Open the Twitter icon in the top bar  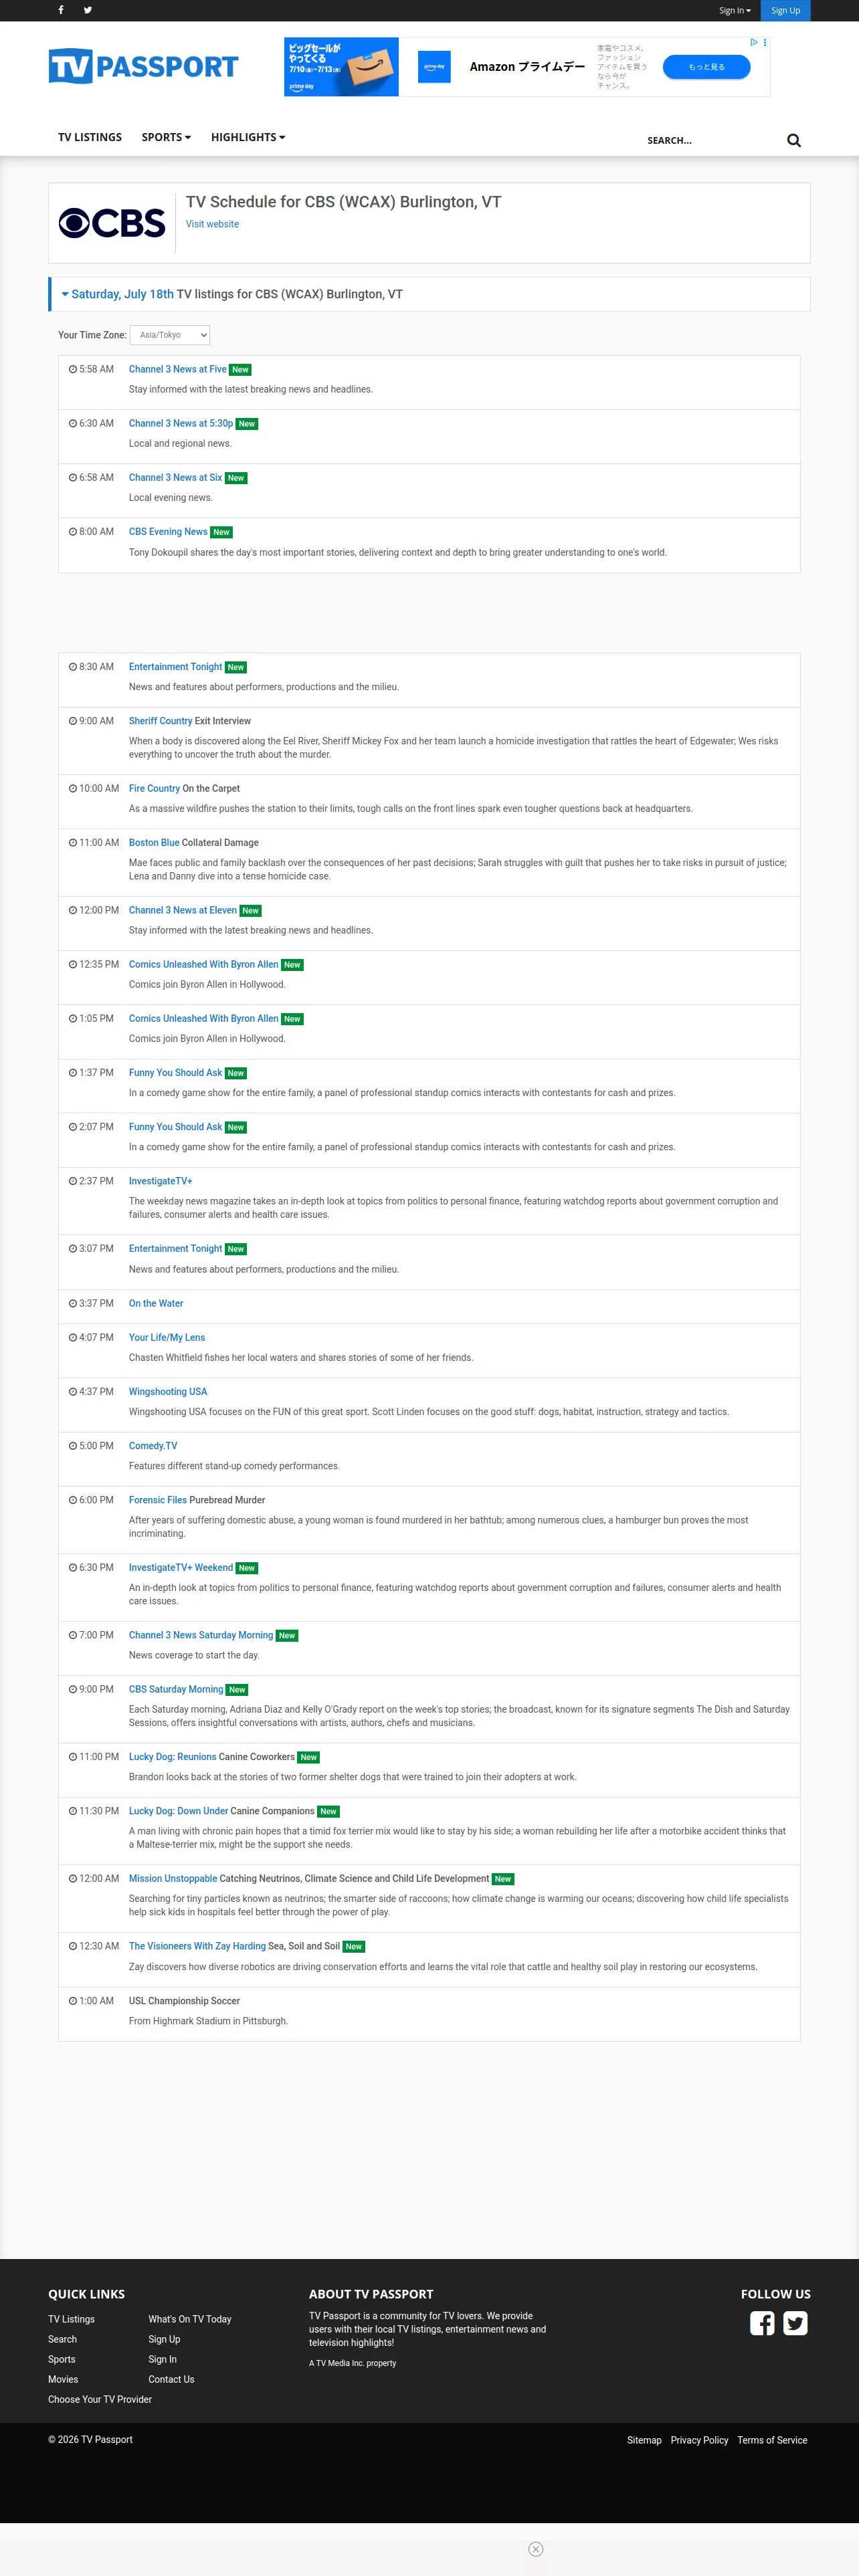88,10
